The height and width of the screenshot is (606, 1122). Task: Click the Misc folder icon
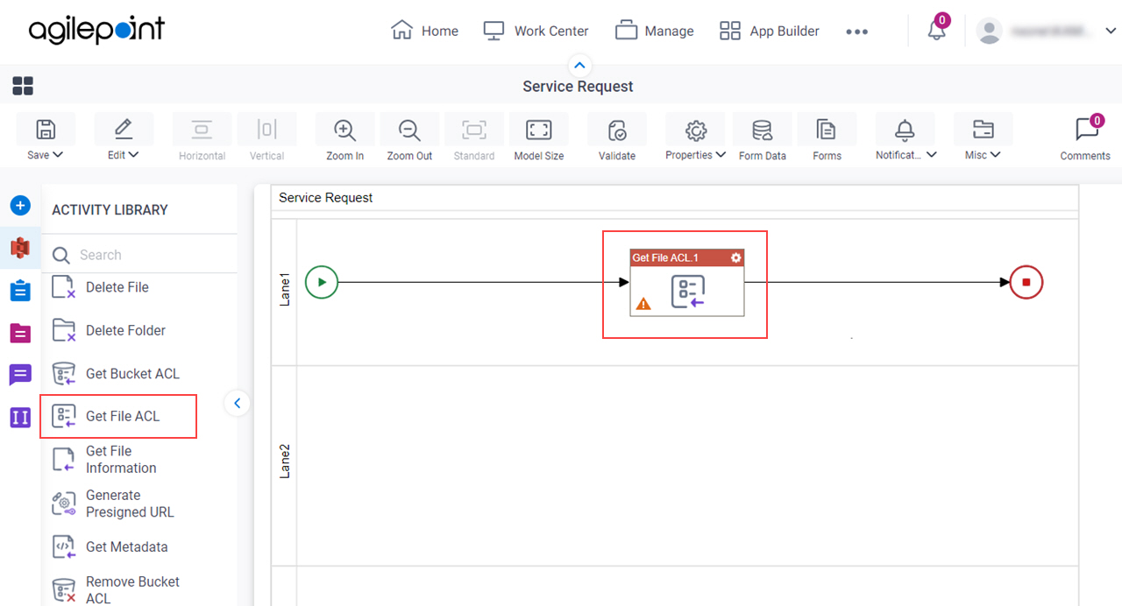tap(984, 130)
